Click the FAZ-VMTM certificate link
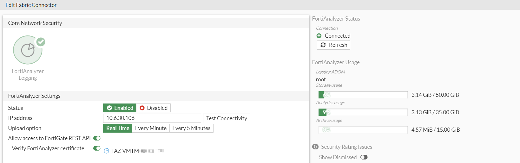The image size is (520, 163). (x=125, y=151)
